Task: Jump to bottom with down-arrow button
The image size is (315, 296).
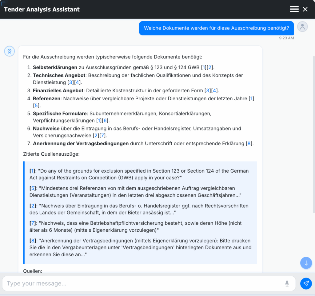Action: [306, 263]
